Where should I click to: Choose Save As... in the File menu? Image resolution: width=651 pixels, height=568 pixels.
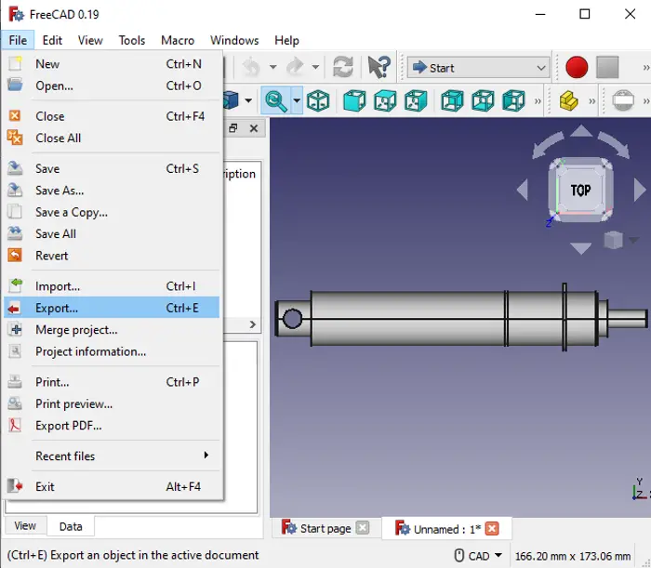[x=113, y=190]
